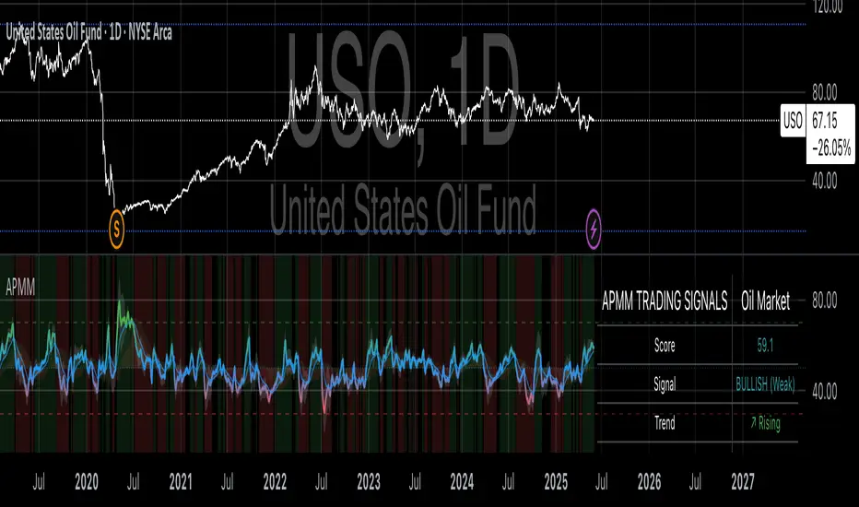Click the 2020 label on time axis

coord(87,482)
